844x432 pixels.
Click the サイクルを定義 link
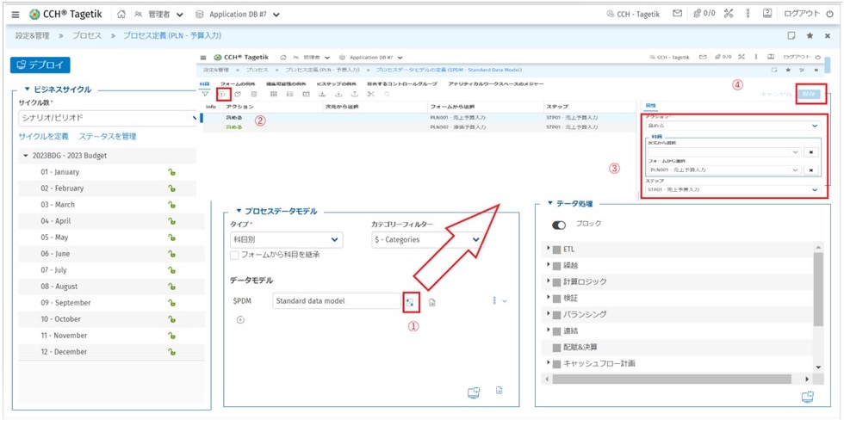point(44,136)
